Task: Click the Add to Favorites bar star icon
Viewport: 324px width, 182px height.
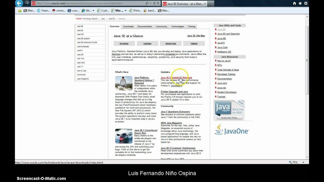Action: tap(20, 11)
